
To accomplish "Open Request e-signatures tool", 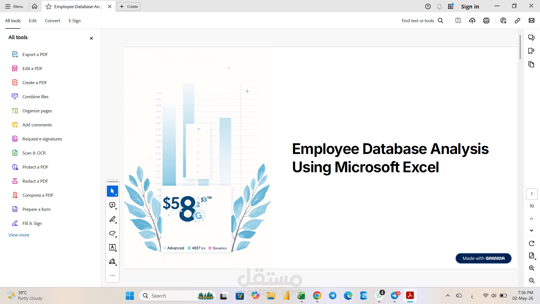I will pos(37,139).
